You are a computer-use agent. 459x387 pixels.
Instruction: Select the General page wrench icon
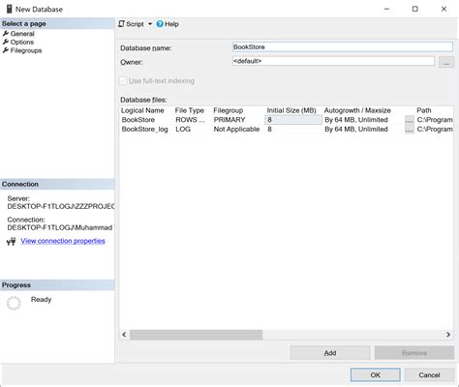(x=6, y=34)
